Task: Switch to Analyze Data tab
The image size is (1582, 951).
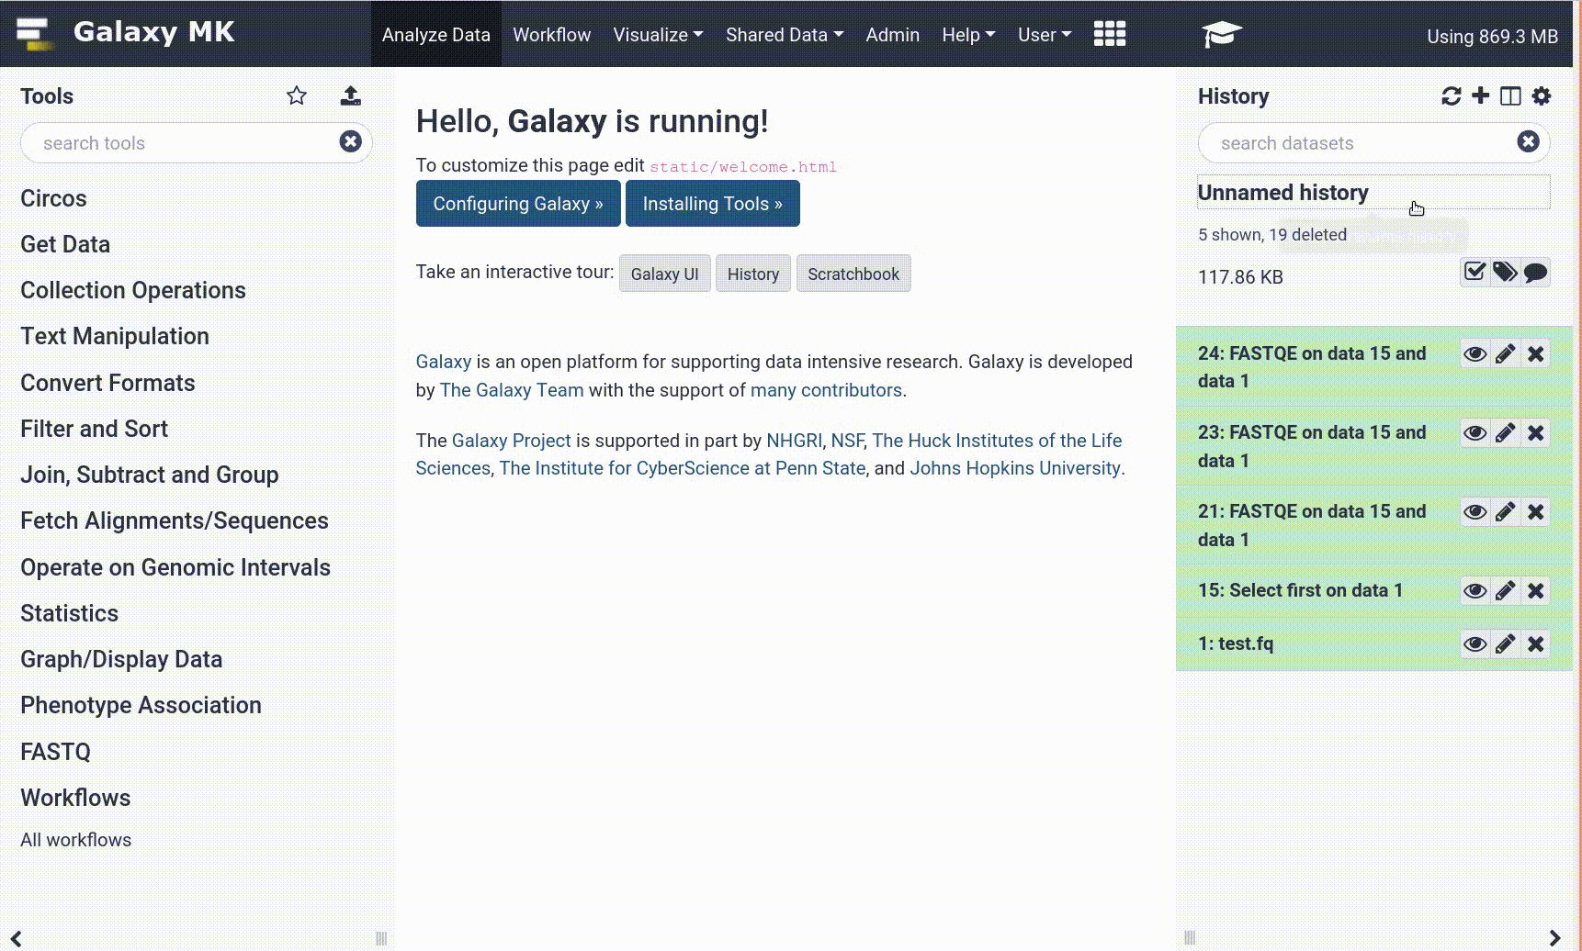Action: pyautogui.click(x=436, y=35)
